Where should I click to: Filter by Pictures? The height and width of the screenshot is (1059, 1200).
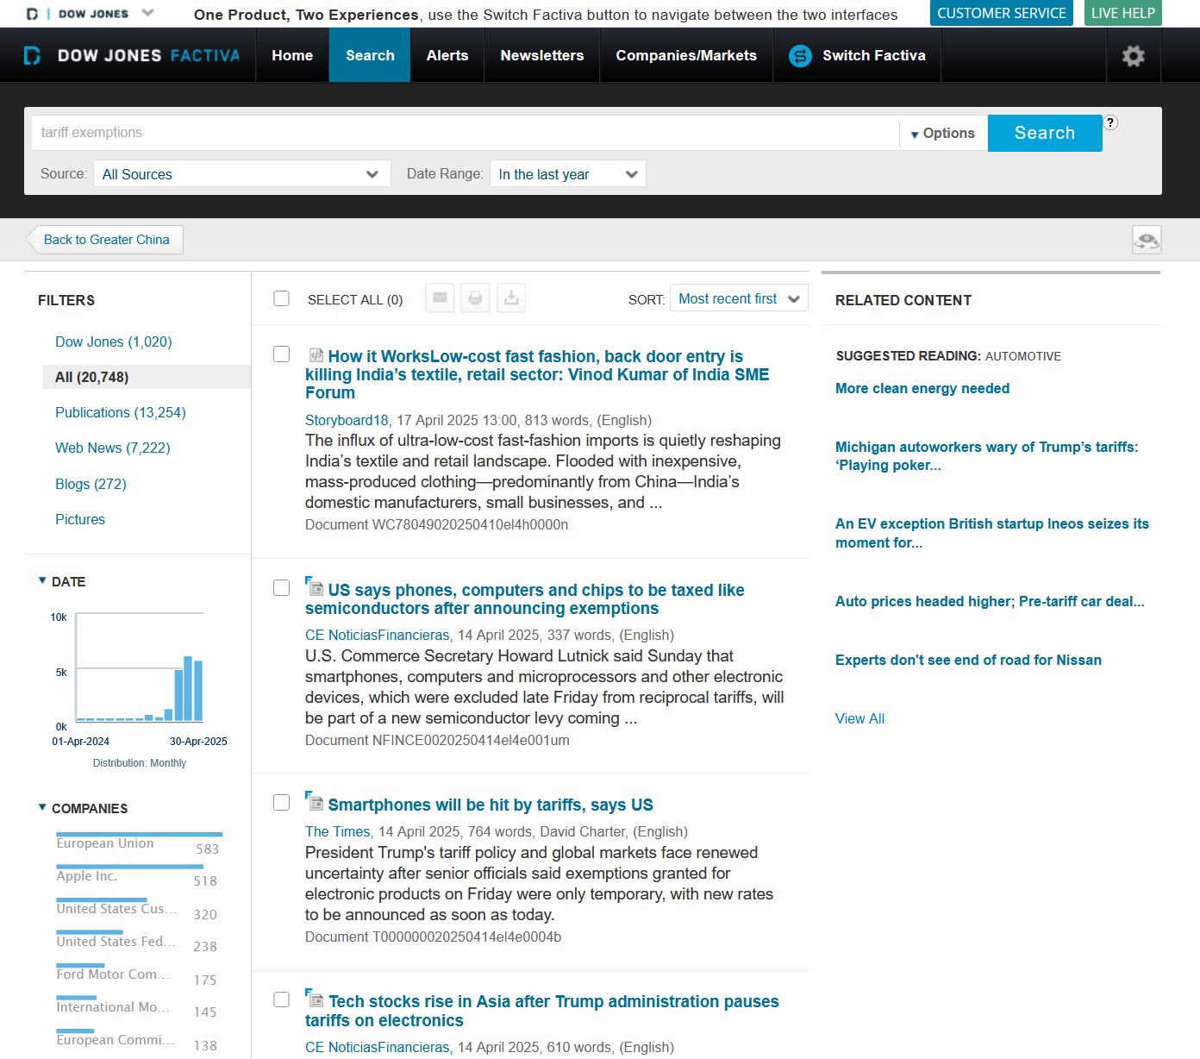click(80, 520)
